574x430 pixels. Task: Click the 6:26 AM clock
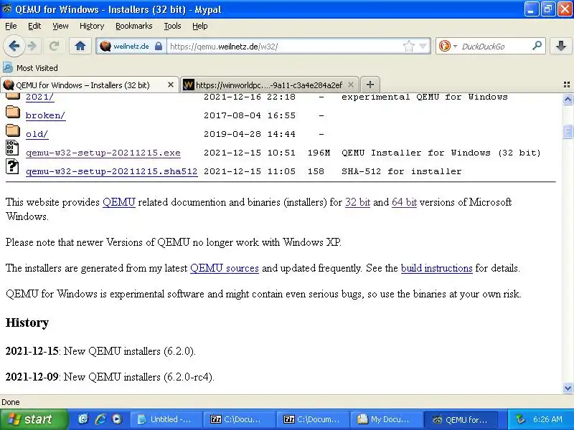tap(547, 419)
